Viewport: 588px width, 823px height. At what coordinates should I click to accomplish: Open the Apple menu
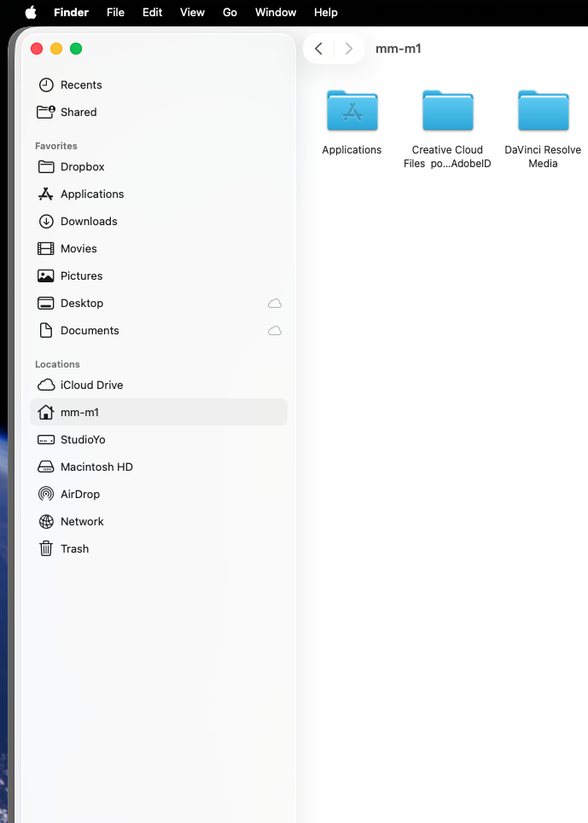[31, 12]
